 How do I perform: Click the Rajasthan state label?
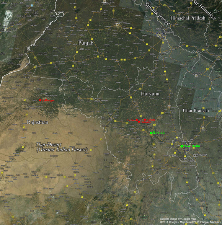click(x=38, y=122)
